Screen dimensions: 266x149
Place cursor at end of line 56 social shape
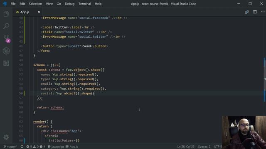(95, 93)
